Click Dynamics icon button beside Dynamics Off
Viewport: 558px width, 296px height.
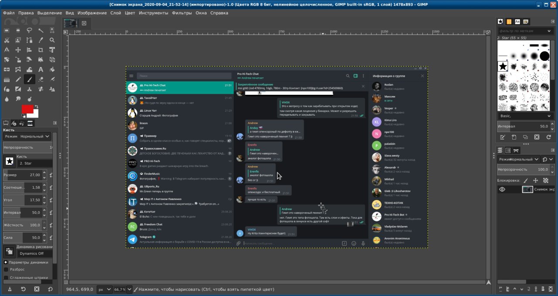click(9, 251)
